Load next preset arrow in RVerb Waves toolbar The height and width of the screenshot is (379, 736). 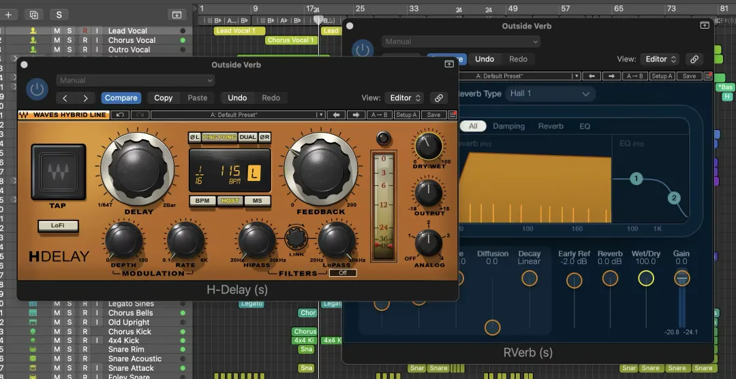[x=611, y=76]
